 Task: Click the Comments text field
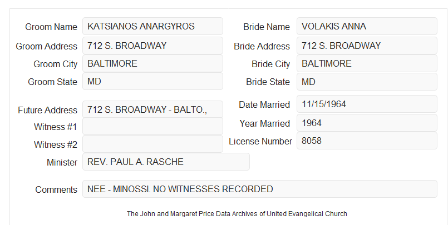point(260,189)
